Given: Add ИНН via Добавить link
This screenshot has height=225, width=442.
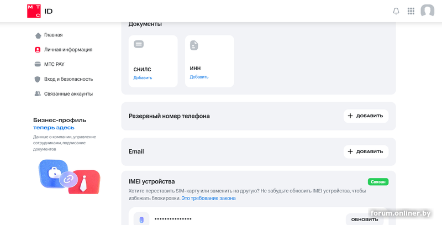Looking at the screenshot, I should click(x=199, y=77).
